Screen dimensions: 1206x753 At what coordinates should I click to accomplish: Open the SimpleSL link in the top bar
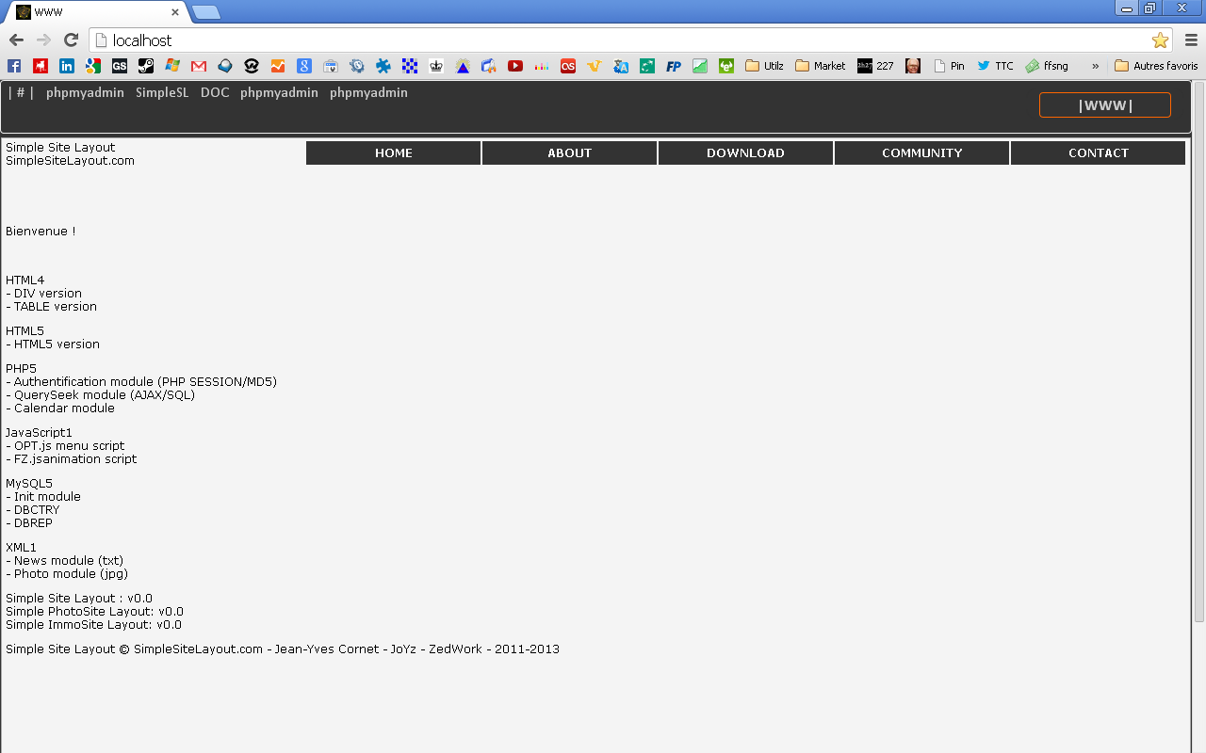click(x=162, y=92)
